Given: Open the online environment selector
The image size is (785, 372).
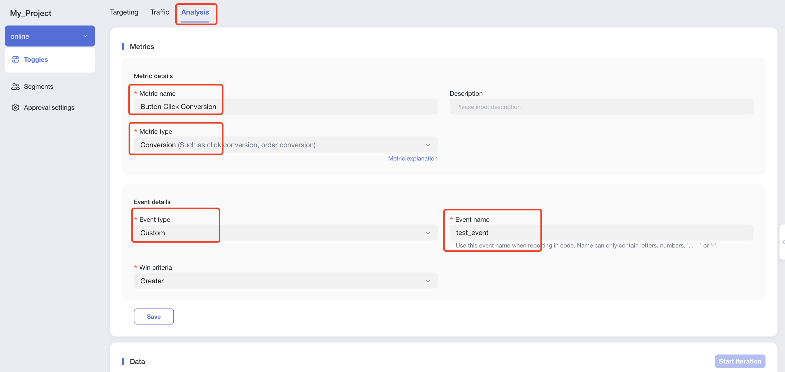Looking at the screenshot, I should pos(50,36).
